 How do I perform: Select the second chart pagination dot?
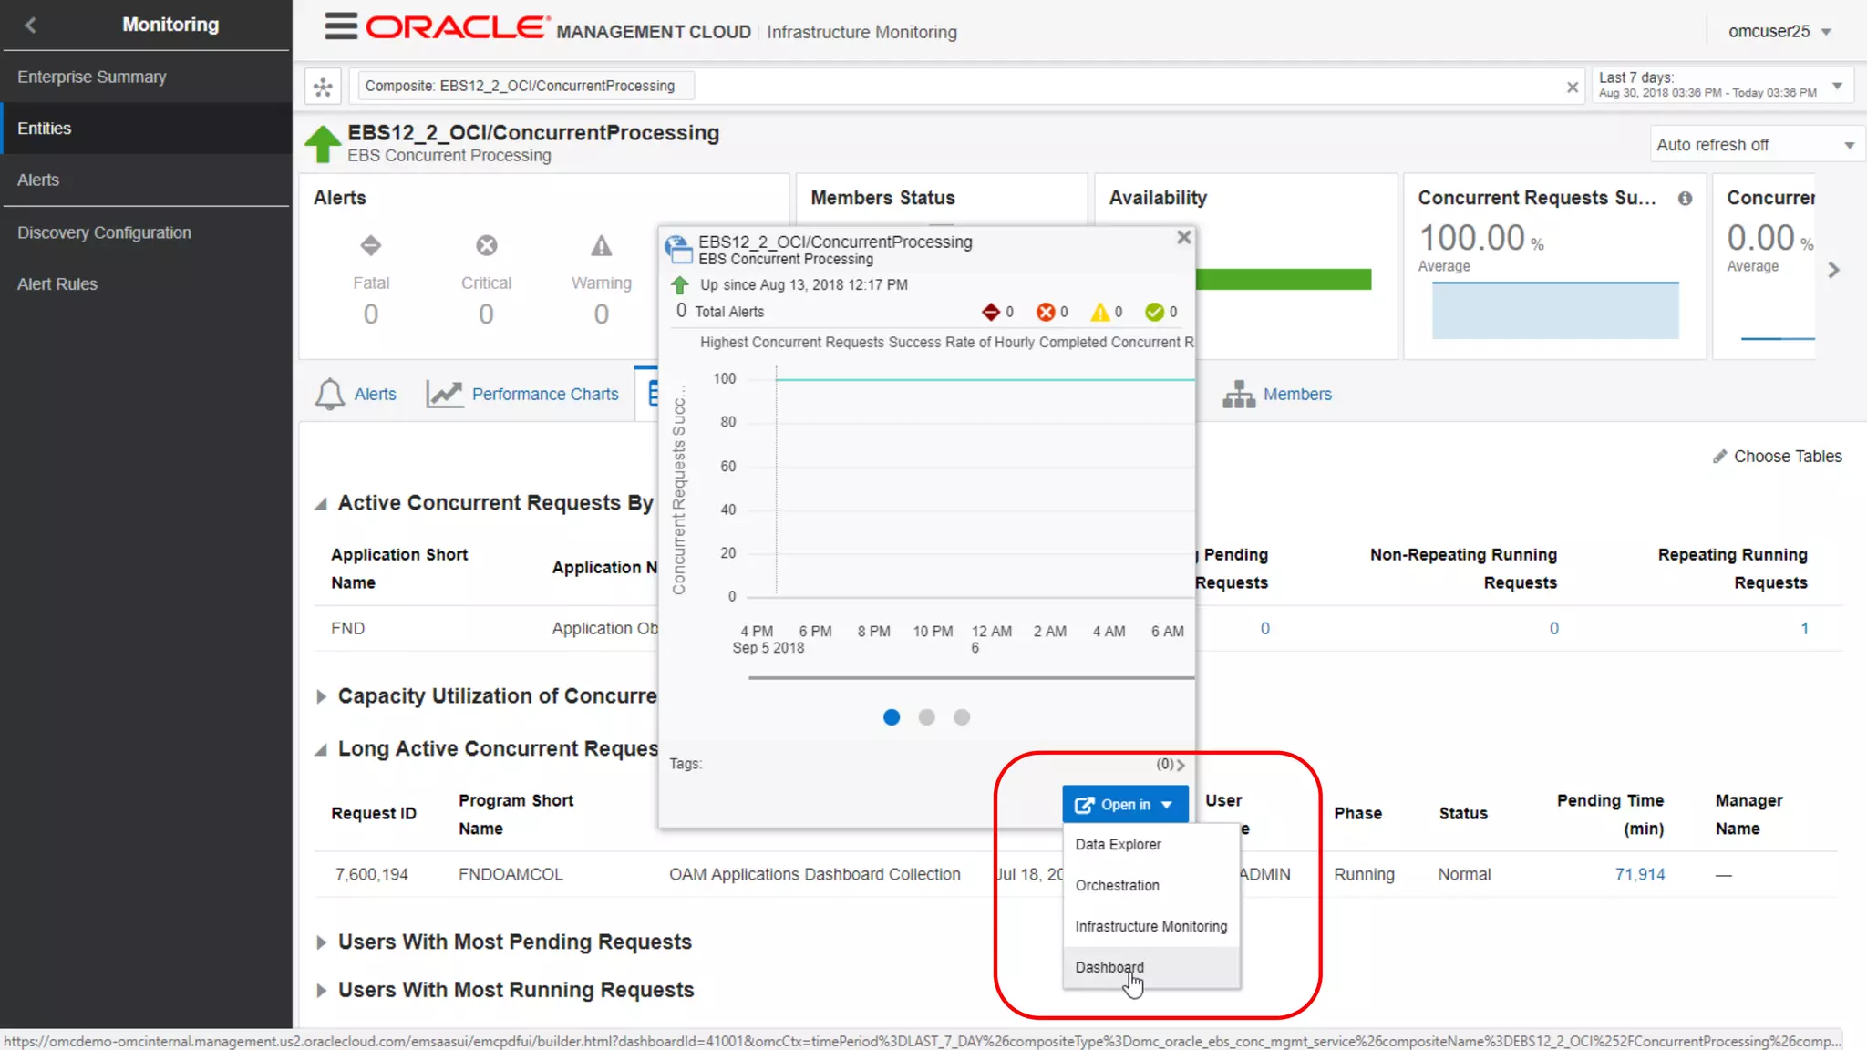click(x=927, y=717)
